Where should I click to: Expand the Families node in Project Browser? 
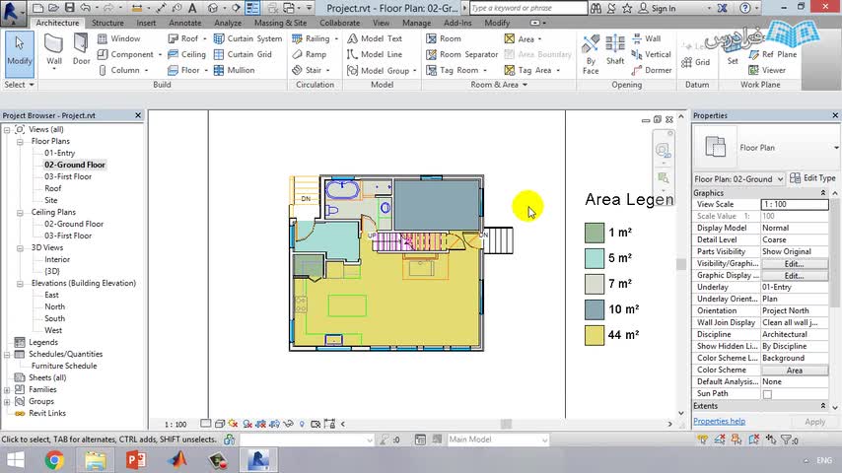coord(7,389)
